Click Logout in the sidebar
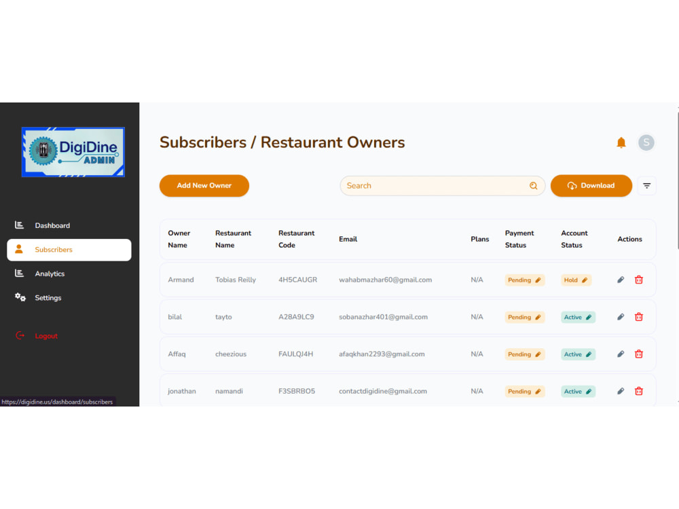679x509 pixels. click(x=46, y=336)
